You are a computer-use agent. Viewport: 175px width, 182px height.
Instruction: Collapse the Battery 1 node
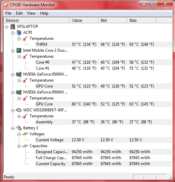[x=13, y=128]
